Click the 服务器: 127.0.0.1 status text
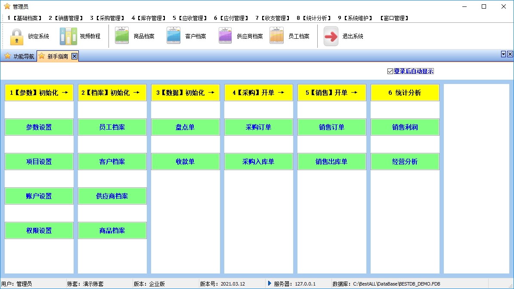Image resolution: width=514 pixels, height=289 pixels. pyautogui.click(x=295, y=284)
